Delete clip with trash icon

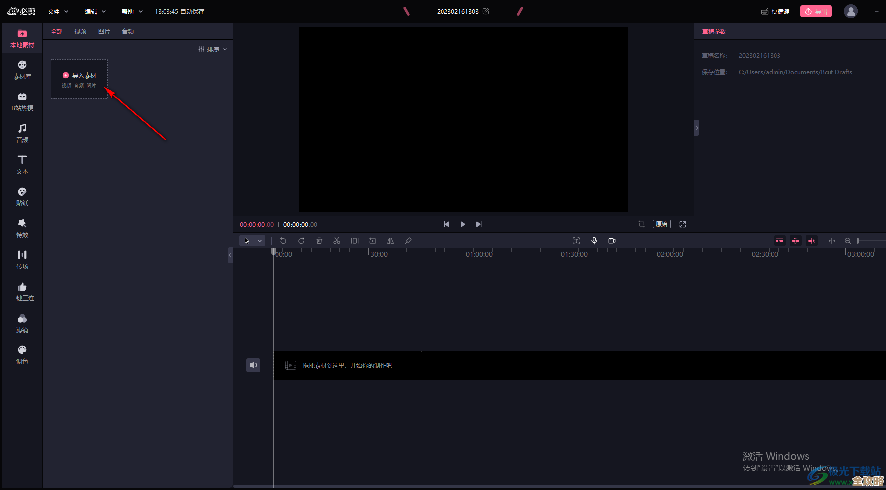[x=319, y=241]
